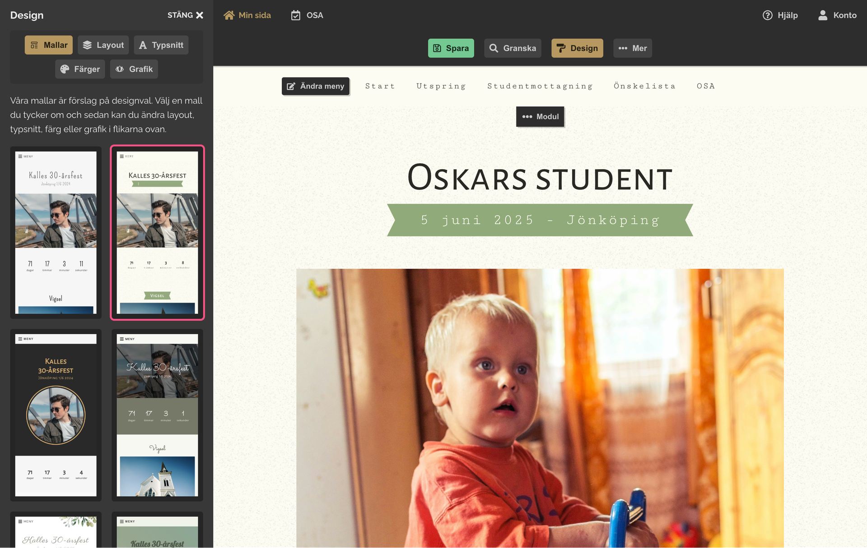
Task: Open the Mer options menu
Action: click(x=632, y=48)
